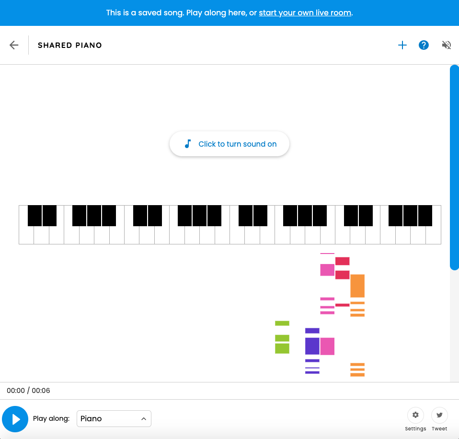Open the Play along Piano instrument dropdown
Screen dimensions: 459x439
pyautogui.click(x=114, y=418)
